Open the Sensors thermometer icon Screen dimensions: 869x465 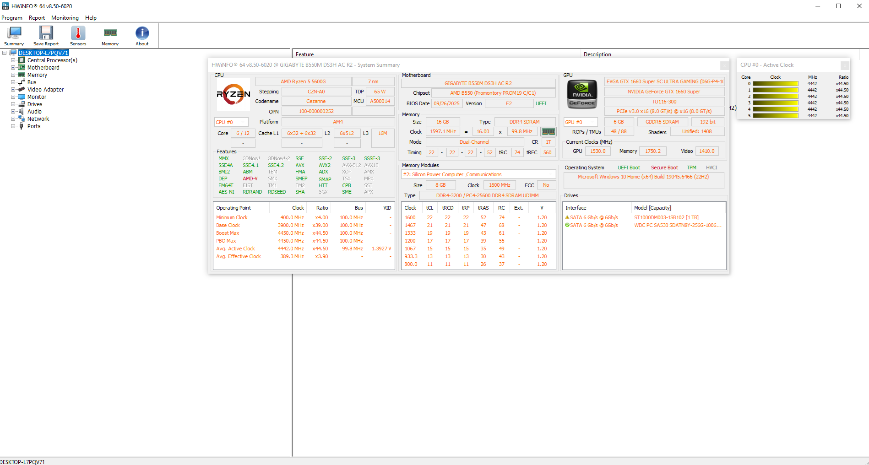coord(78,33)
